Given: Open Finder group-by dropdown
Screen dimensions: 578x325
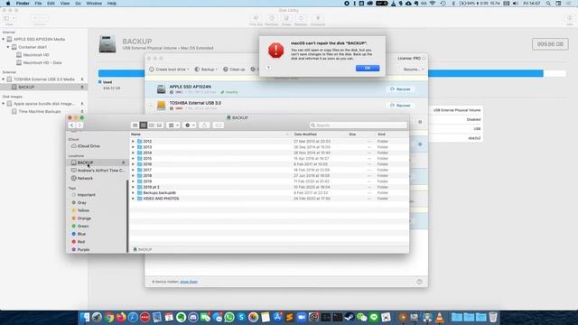Looking at the screenshot, I should coord(173,125).
